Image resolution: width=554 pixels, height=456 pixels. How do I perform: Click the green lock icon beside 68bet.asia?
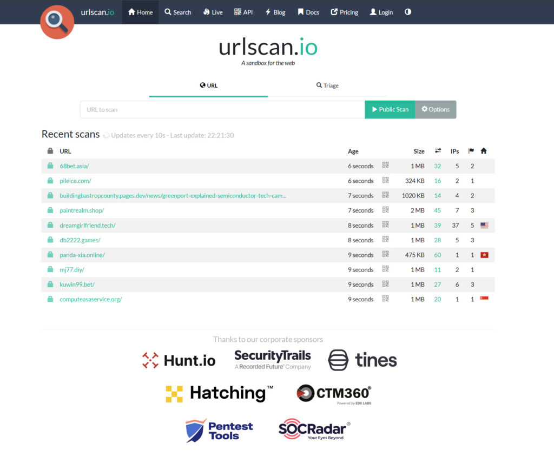pos(50,166)
